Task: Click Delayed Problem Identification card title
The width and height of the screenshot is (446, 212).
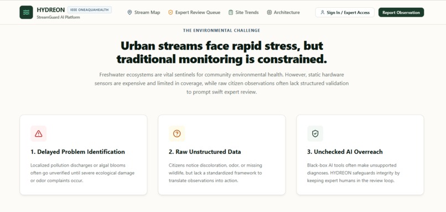Action: point(77,152)
